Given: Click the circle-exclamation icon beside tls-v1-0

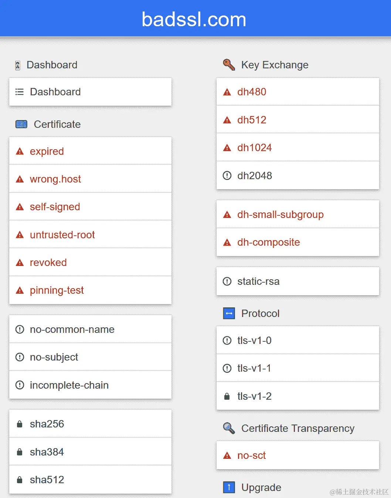Looking at the screenshot, I should [x=227, y=340].
